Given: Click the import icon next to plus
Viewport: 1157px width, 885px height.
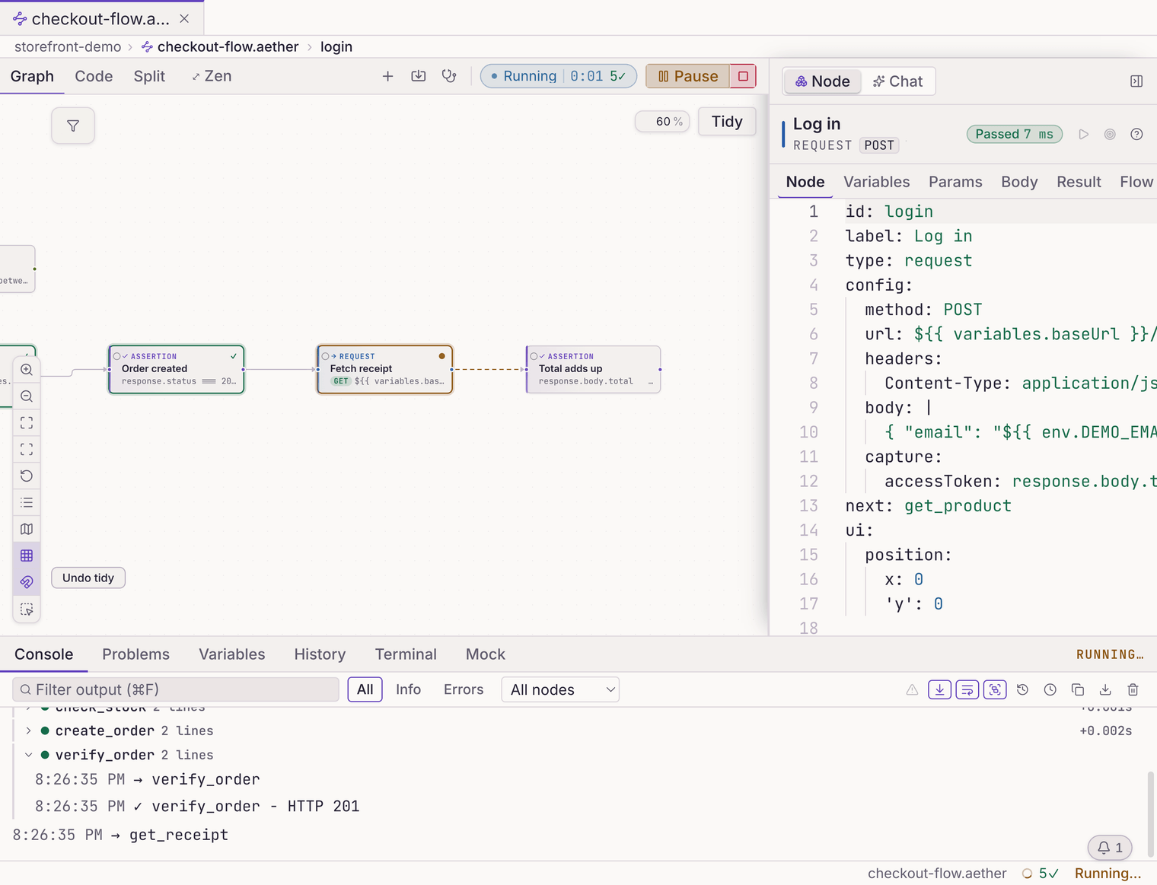Looking at the screenshot, I should pyautogui.click(x=419, y=76).
